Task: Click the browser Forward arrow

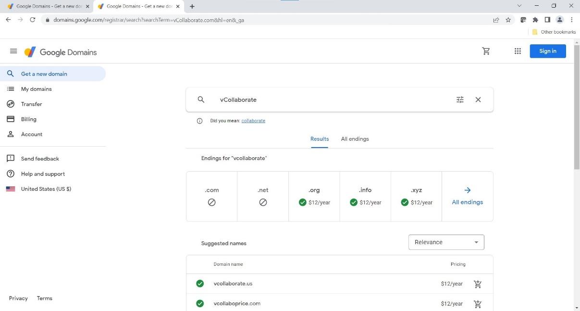Action: point(20,20)
